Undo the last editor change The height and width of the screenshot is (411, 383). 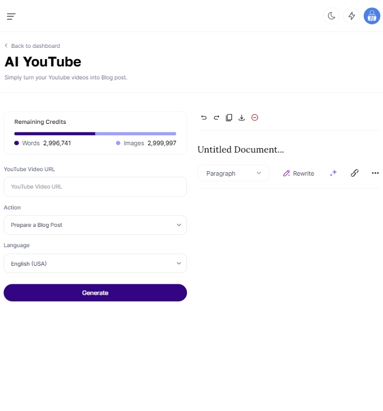click(204, 118)
